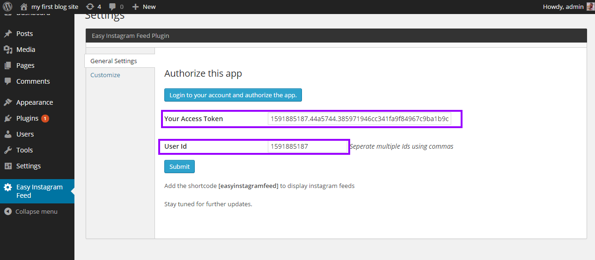
Task: Click the '[easyinstagramfeed]' shortcode text
Action: pos(249,186)
